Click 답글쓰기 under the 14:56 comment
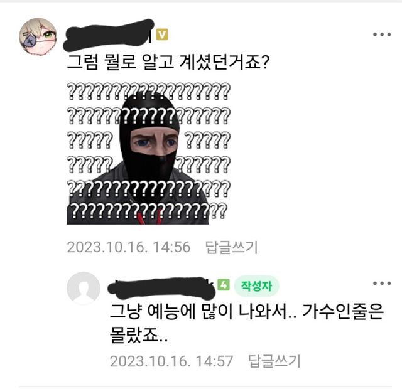The image size is (402, 389). point(232,247)
